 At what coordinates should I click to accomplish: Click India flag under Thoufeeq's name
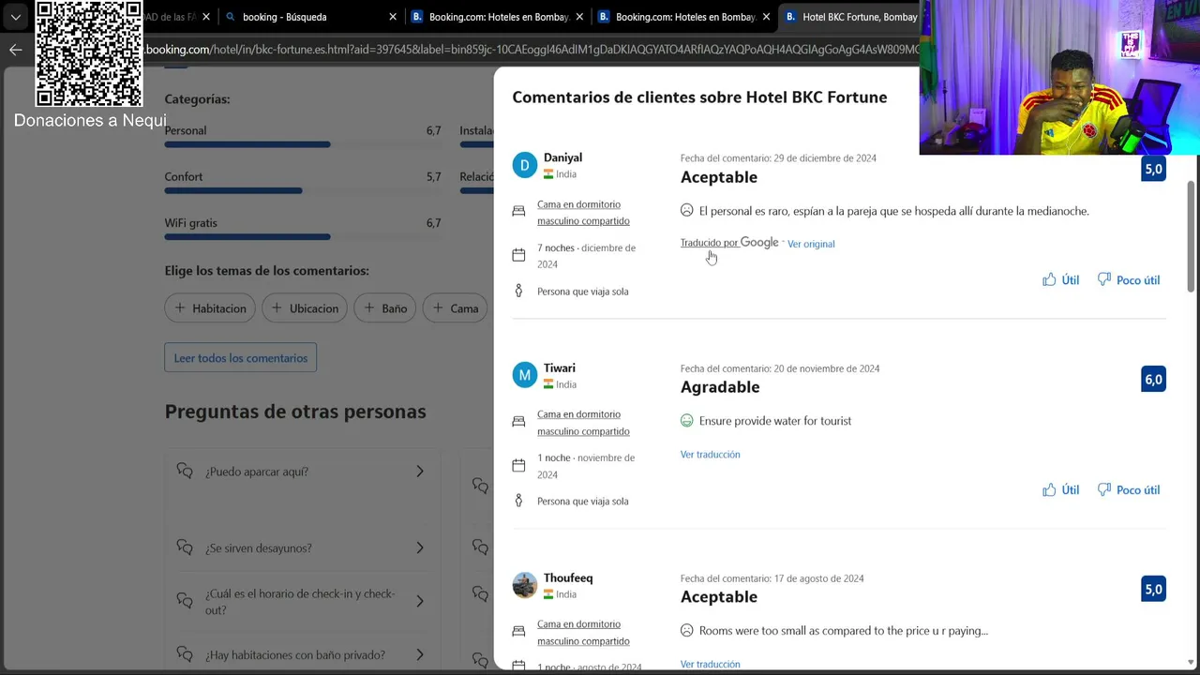click(x=548, y=594)
